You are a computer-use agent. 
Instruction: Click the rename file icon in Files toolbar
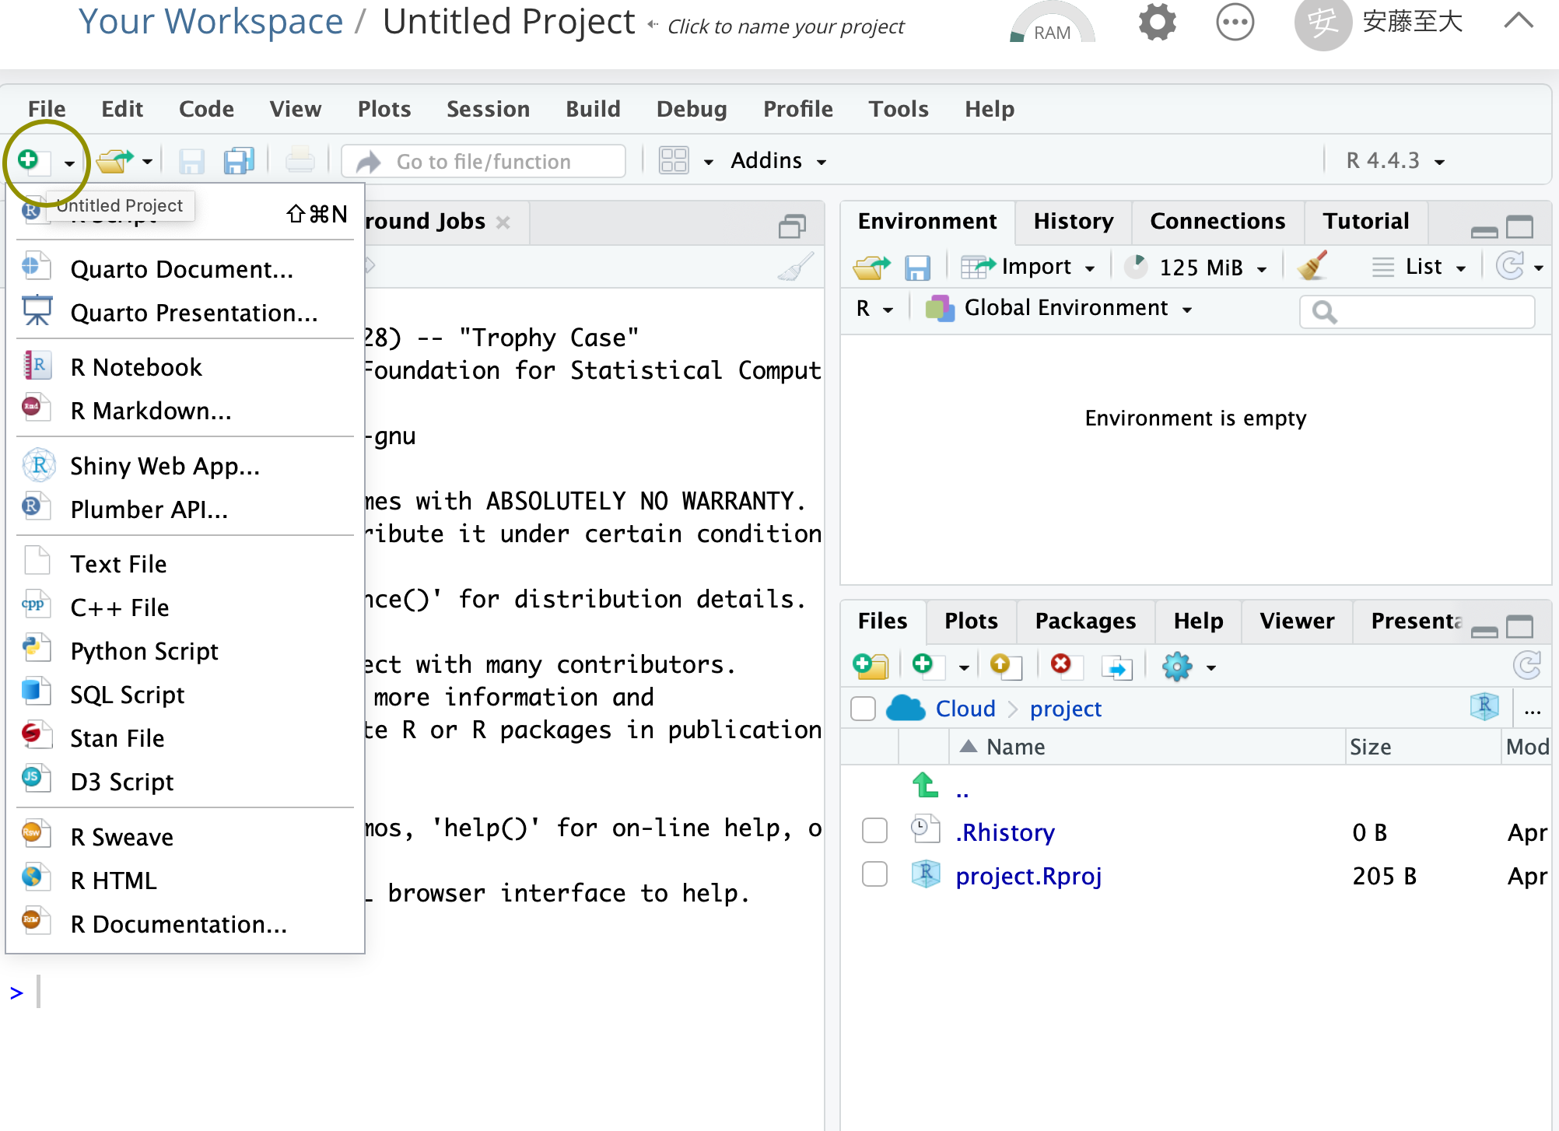click(x=1116, y=667)
